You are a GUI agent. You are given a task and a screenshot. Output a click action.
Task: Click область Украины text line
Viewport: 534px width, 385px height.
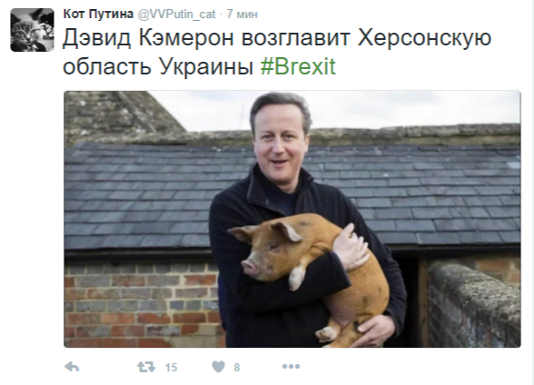[x=158, y=66]
